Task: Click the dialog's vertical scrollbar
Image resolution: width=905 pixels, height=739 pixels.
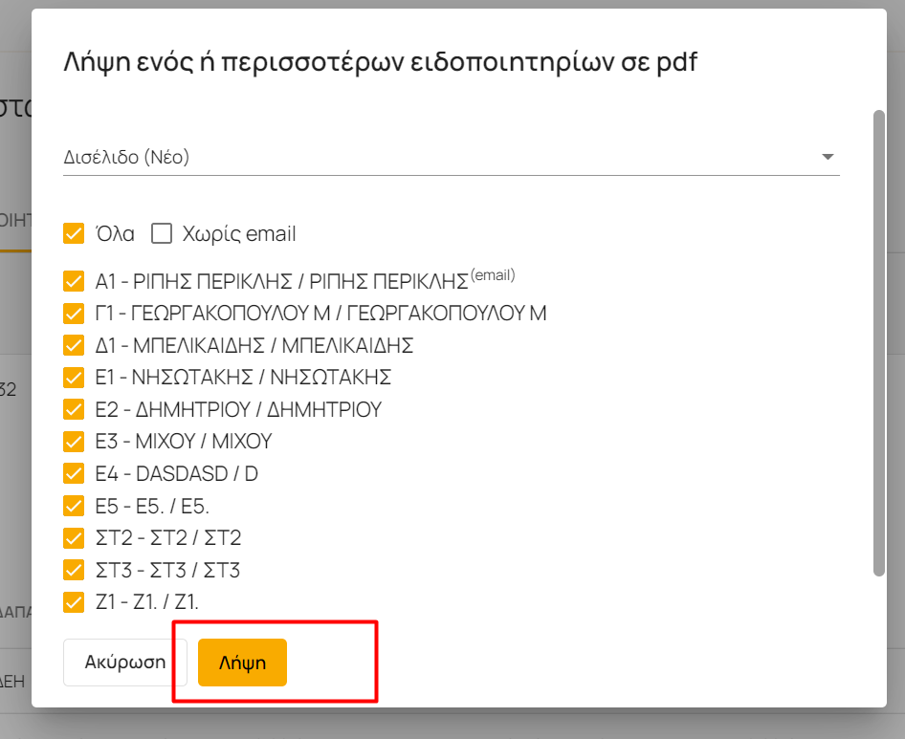Action: pos(878,342)
